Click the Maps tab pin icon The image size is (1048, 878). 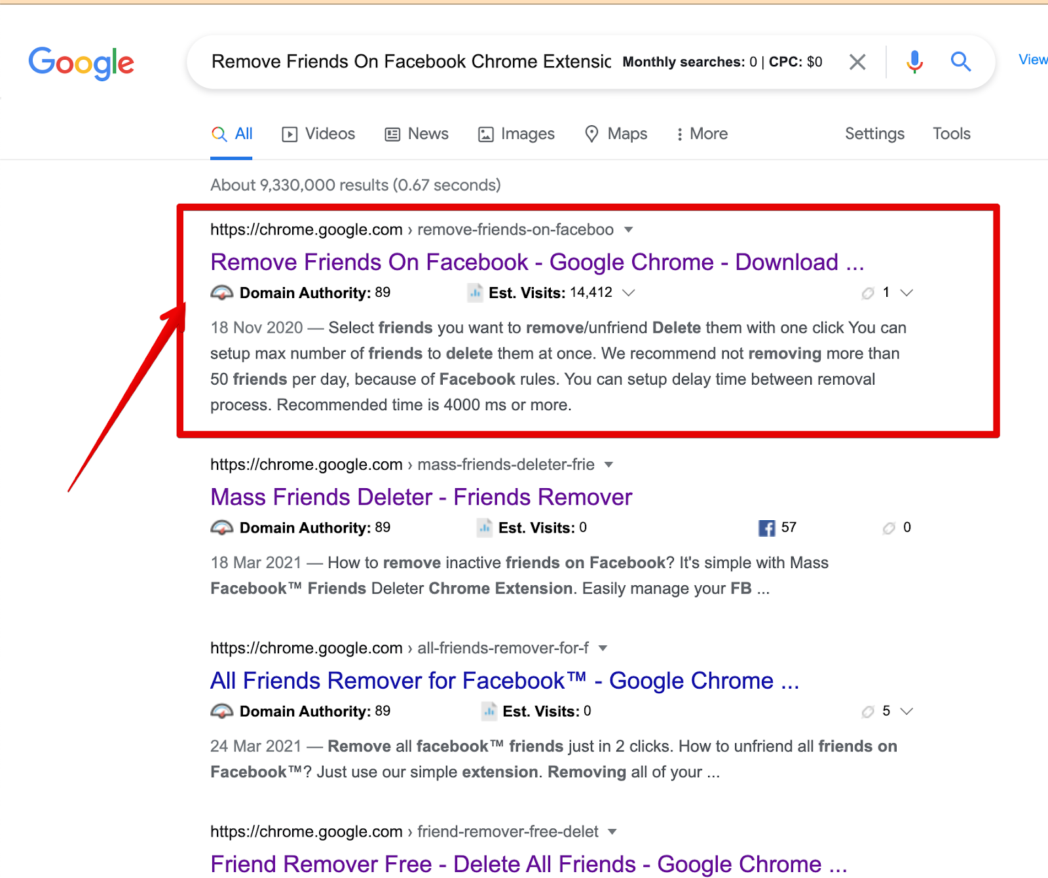coord(591,134)
